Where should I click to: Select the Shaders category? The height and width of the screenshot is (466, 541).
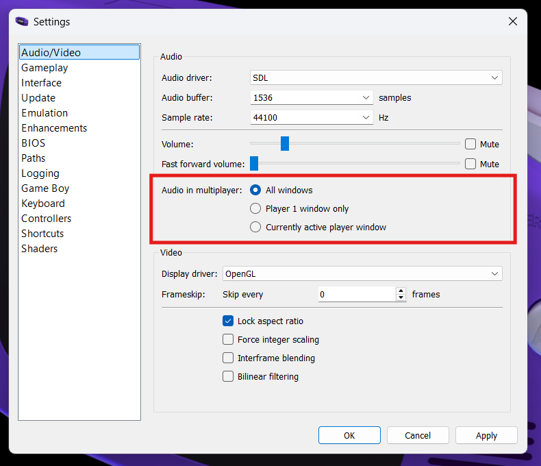tap(79, 249)
